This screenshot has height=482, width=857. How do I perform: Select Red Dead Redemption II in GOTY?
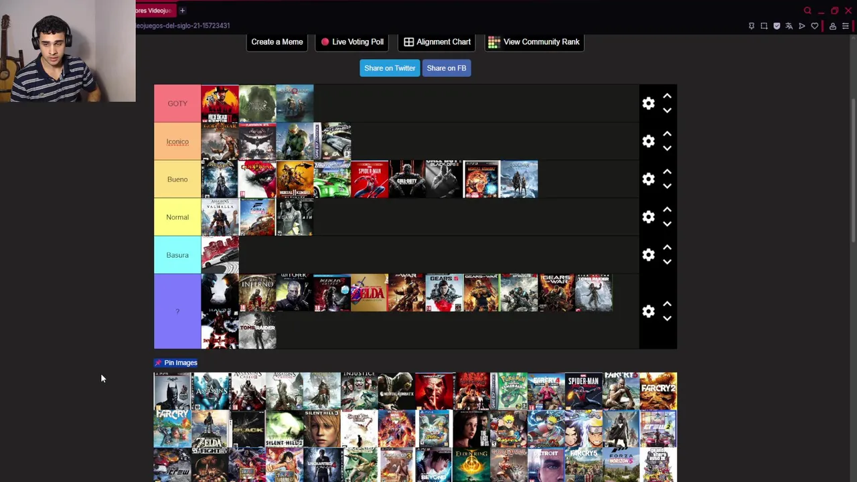[x=220, y=103]
